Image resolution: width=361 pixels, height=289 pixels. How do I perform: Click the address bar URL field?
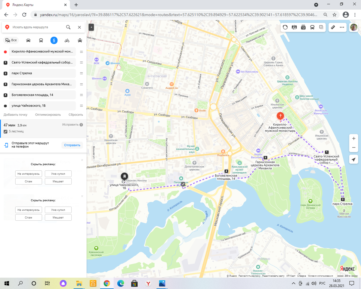coord(179,14)
